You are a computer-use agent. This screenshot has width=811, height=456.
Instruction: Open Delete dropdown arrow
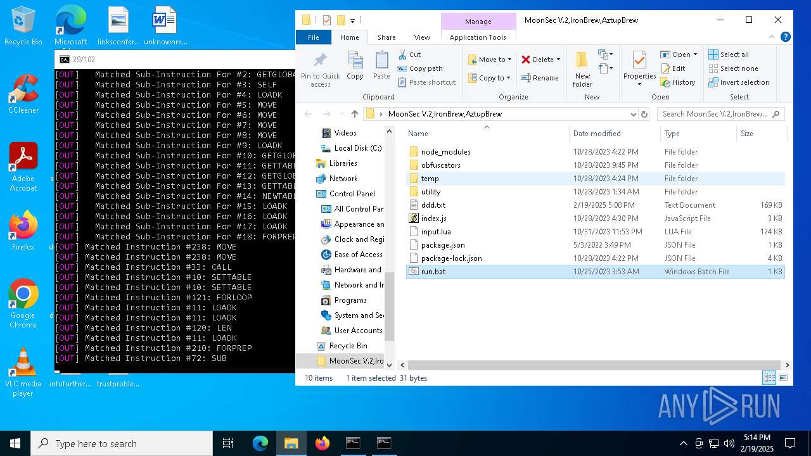(x=558, y=60)
